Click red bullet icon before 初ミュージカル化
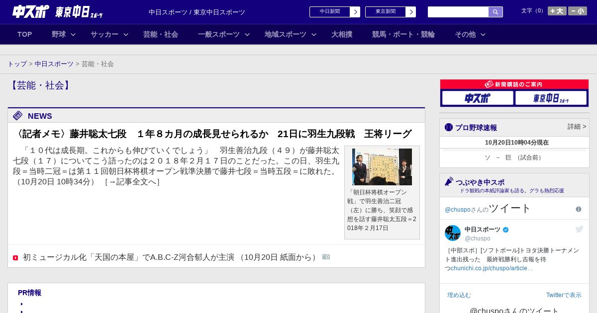 tap(15, 258)
